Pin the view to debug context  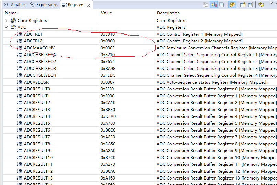[251, 4]
